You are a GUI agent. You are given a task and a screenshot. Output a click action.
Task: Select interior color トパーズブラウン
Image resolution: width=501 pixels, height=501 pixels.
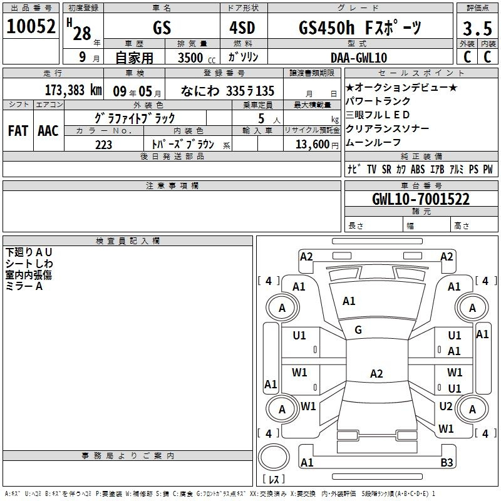183,145
